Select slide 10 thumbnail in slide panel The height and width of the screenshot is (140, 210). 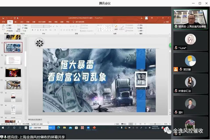tap(13, 72)
